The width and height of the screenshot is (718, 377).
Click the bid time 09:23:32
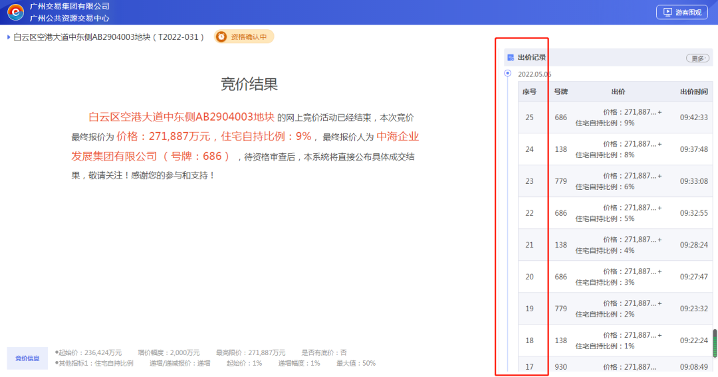click(x=693, y=309)
